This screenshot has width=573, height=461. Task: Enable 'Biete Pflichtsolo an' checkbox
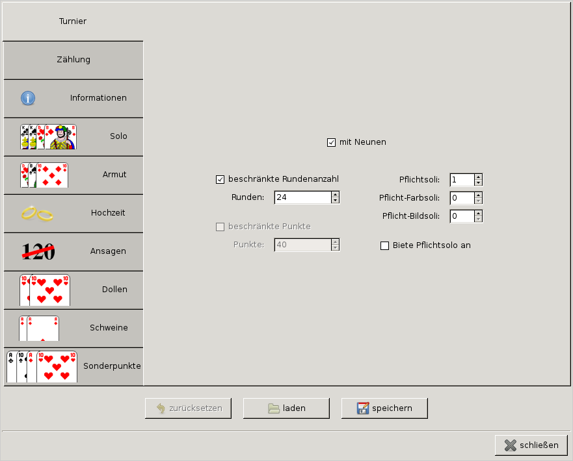point(384,245)
